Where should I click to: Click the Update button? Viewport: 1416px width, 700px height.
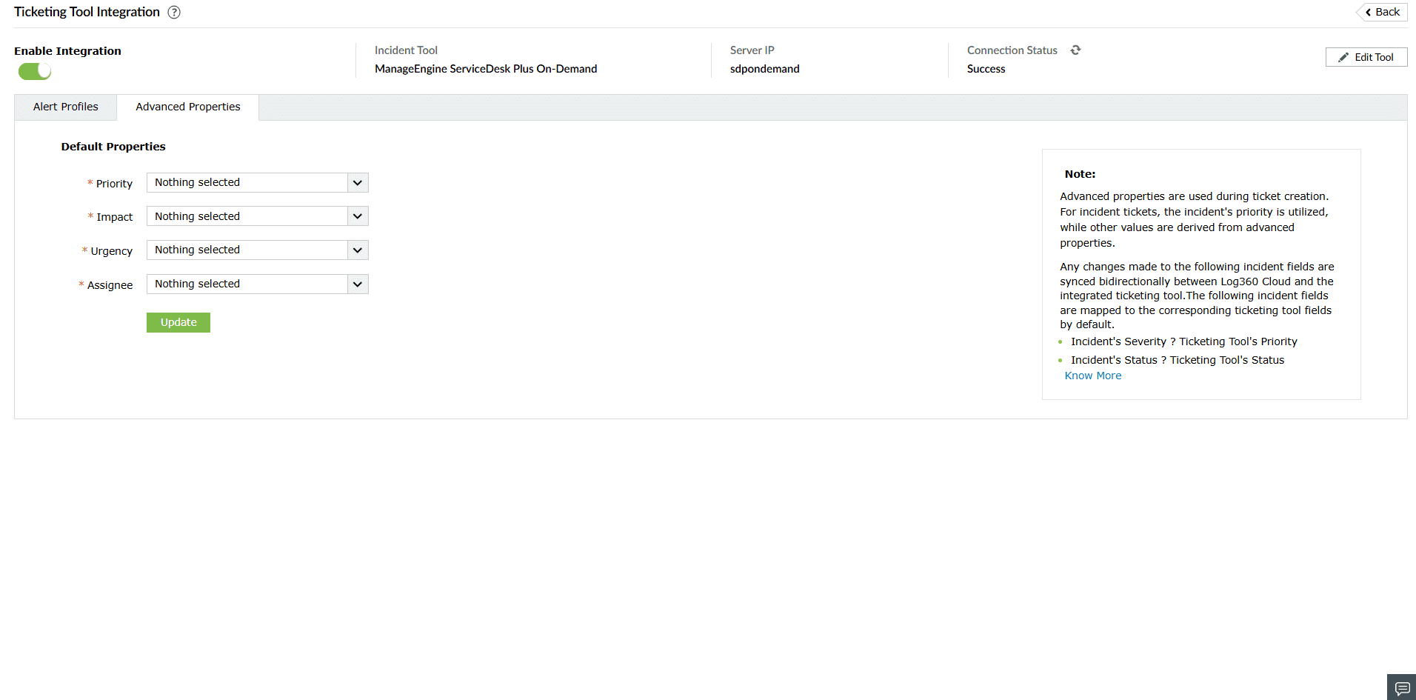(178, 322)
